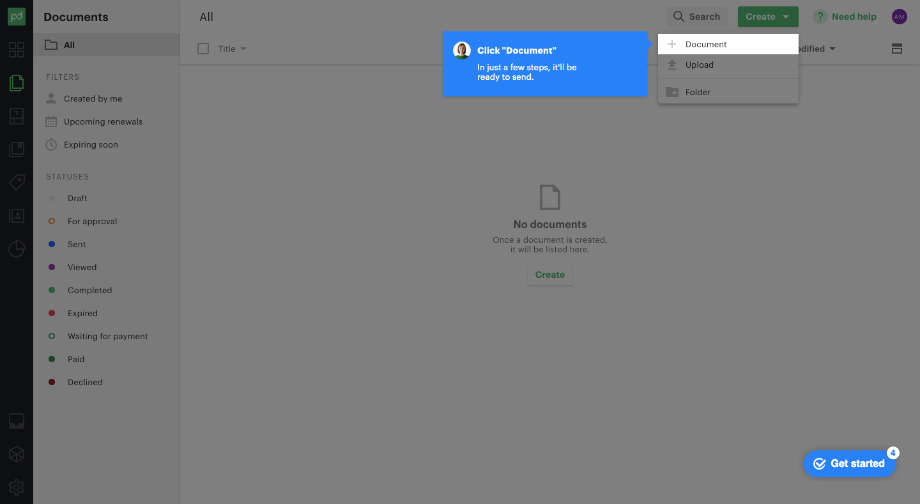Image resolution: width=920 pixels, height=504 pixels.
Task: Open the Content Library icon in left rail
Action: (x=17, y=149)
